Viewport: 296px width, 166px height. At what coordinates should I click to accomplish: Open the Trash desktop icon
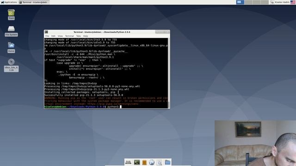tap(11, 14)
